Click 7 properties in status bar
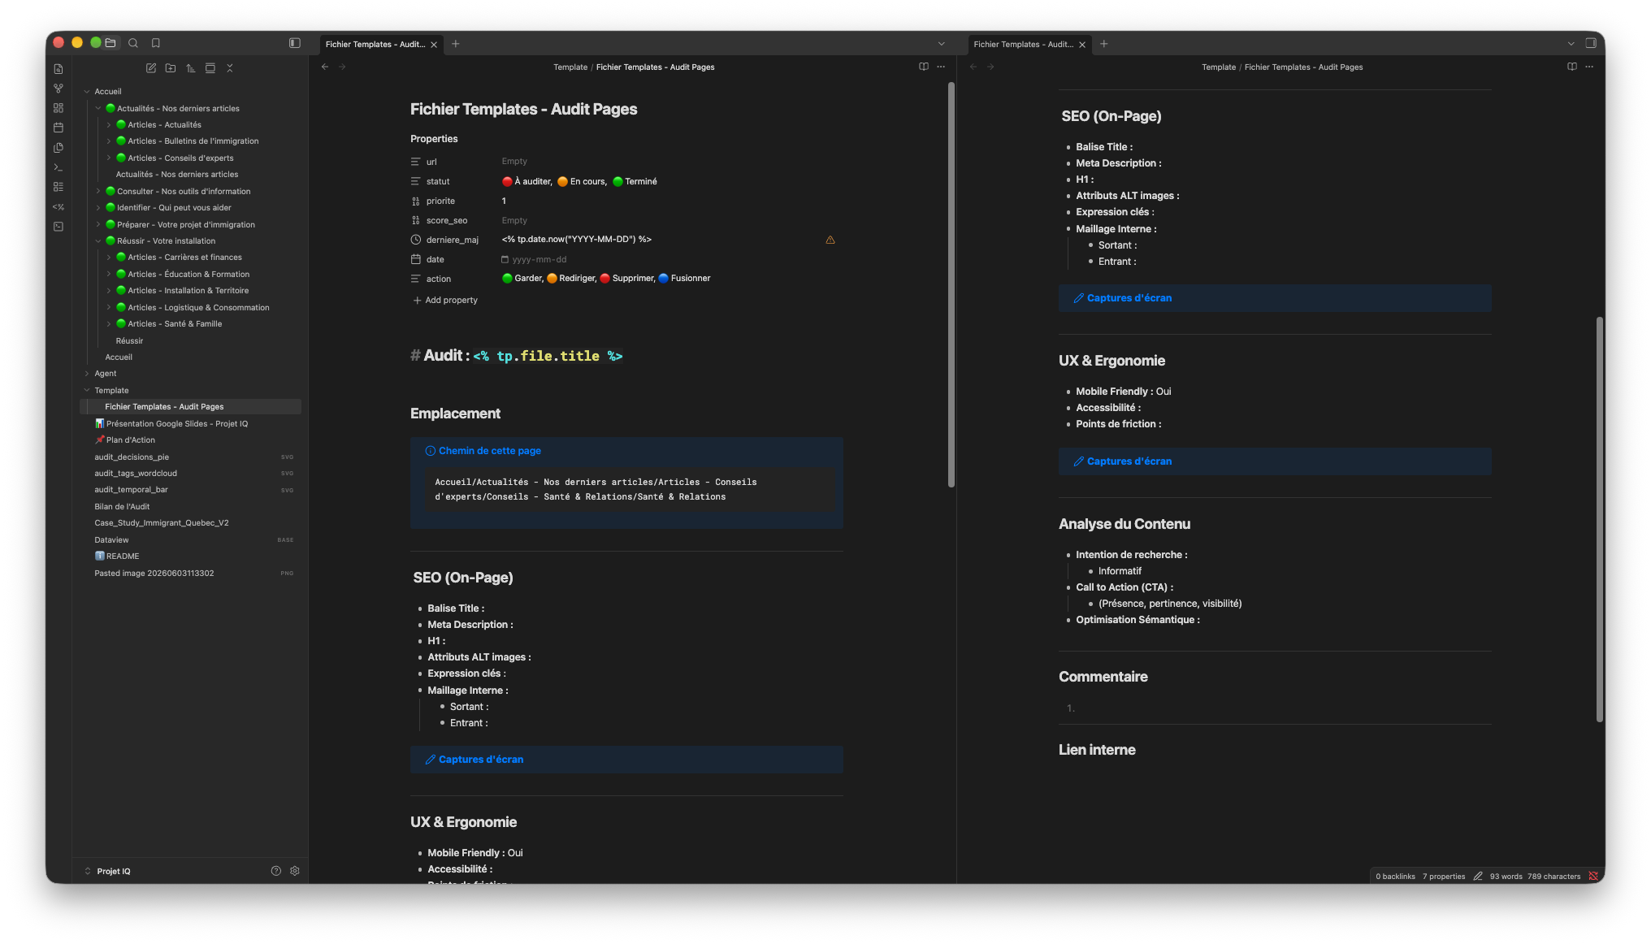The image size is (1651, 944). (1444, 876)
